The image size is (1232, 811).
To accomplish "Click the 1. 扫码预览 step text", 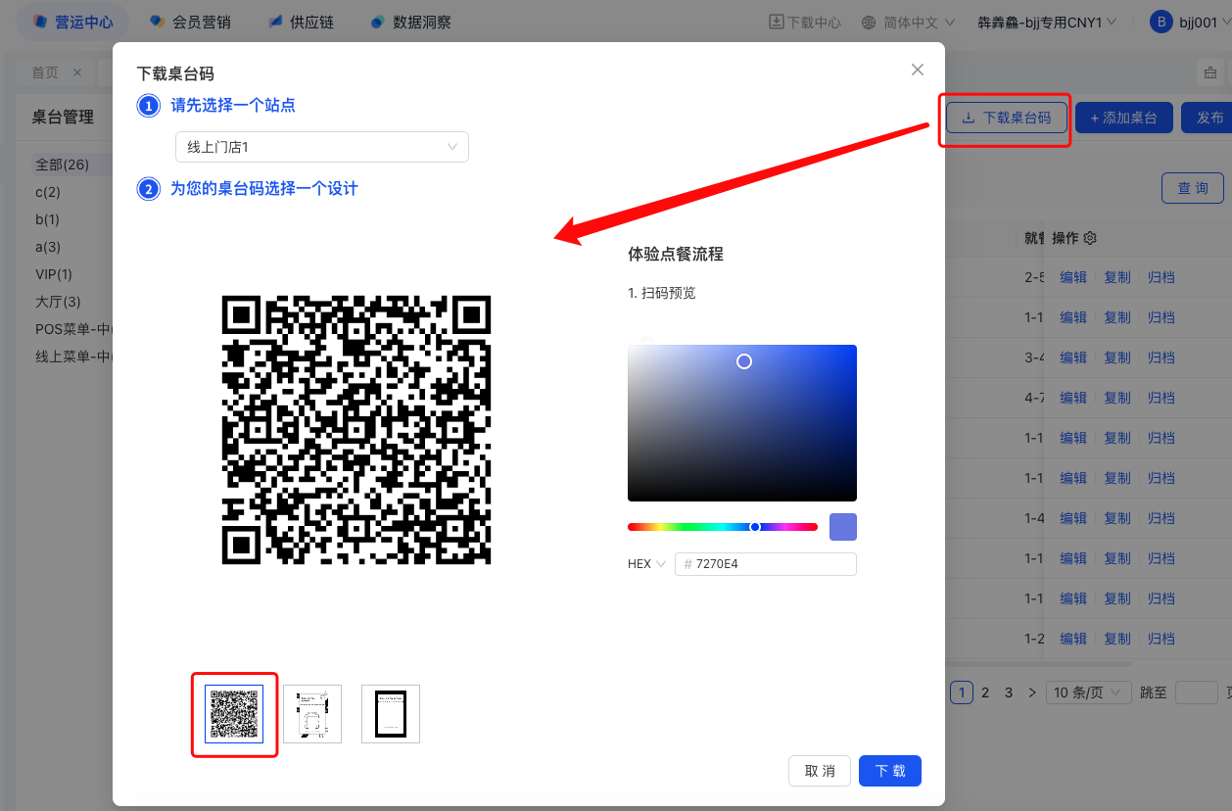I will pos(662,293).
